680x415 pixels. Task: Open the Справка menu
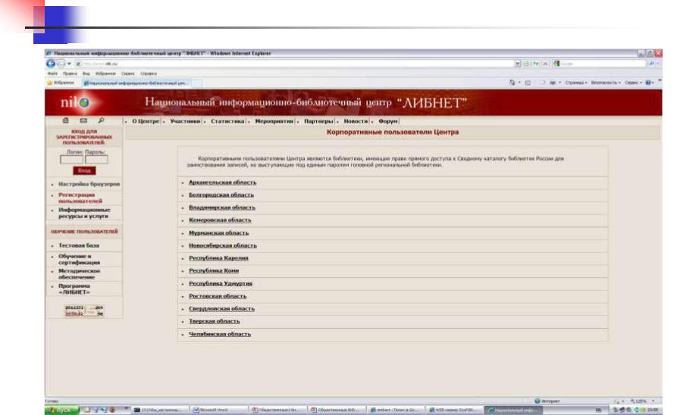149,73
